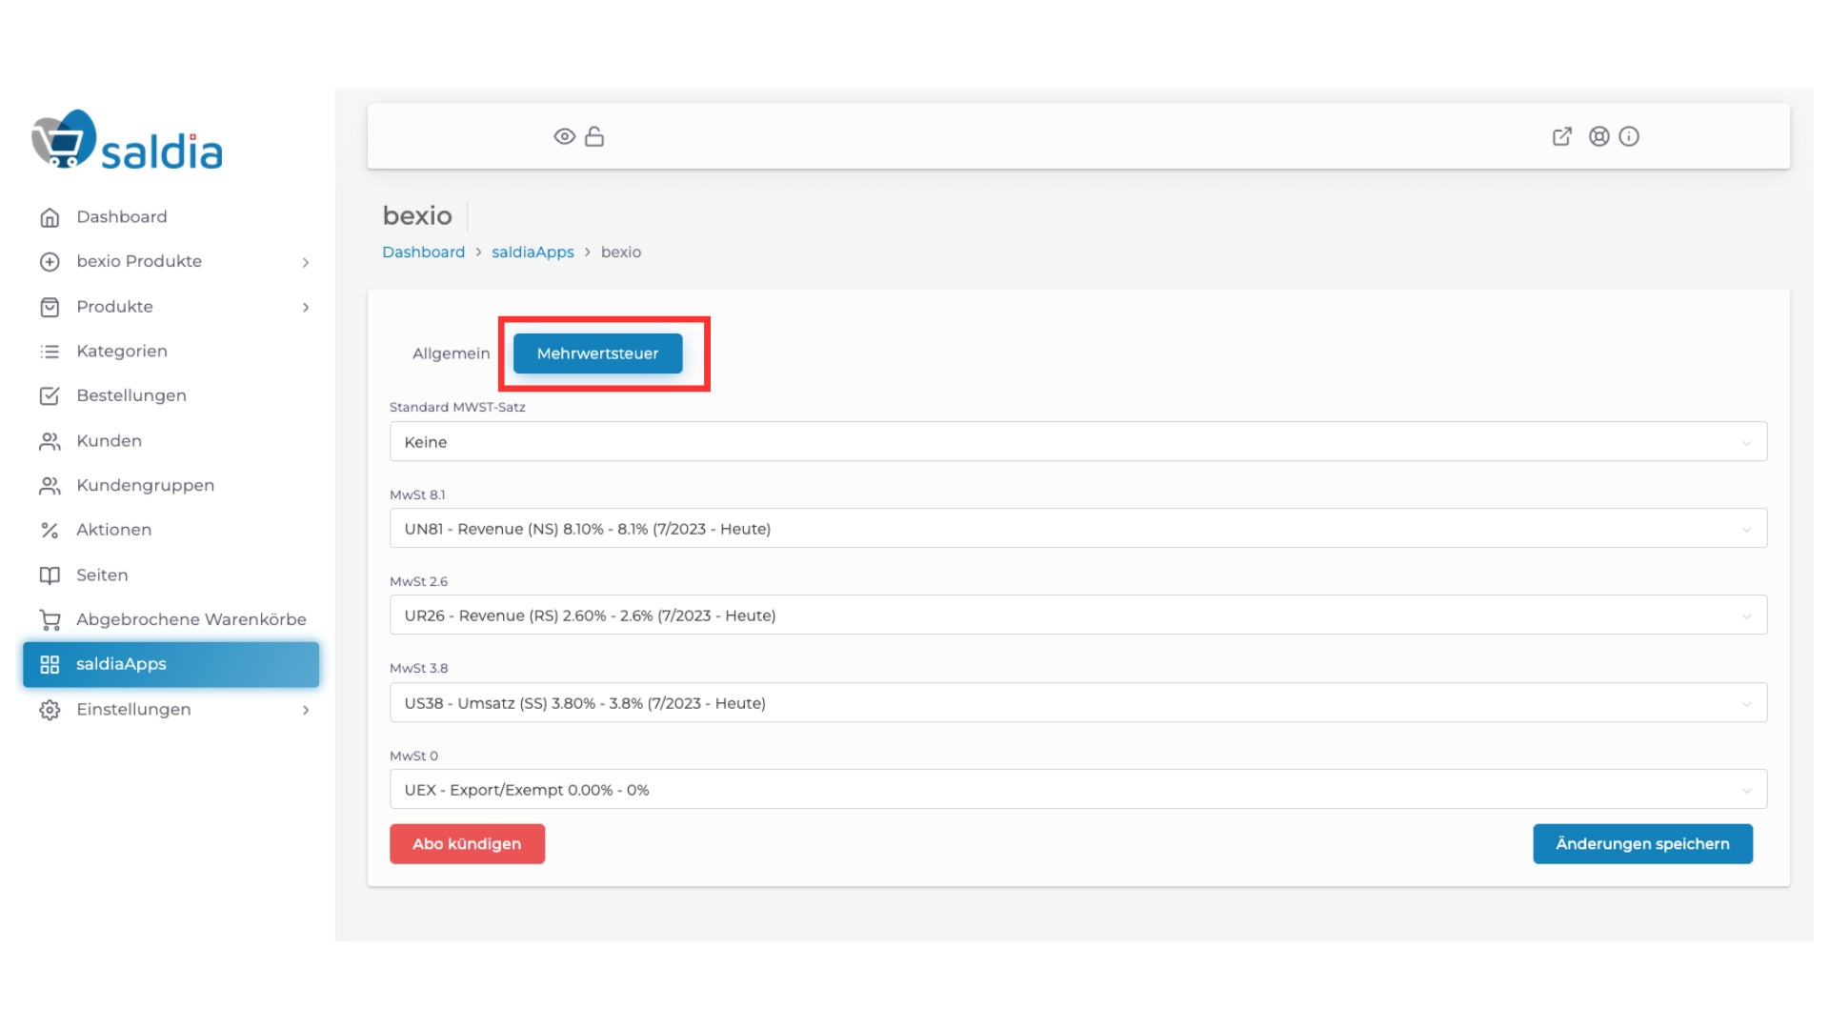Open the MwSt 3.8 dropdown
Screen dimensions: 1829x1029
[x=1078, y=703]
